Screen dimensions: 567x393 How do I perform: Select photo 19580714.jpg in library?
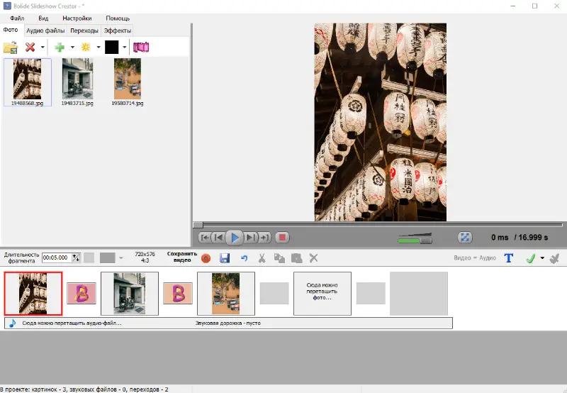pos(128,82)
